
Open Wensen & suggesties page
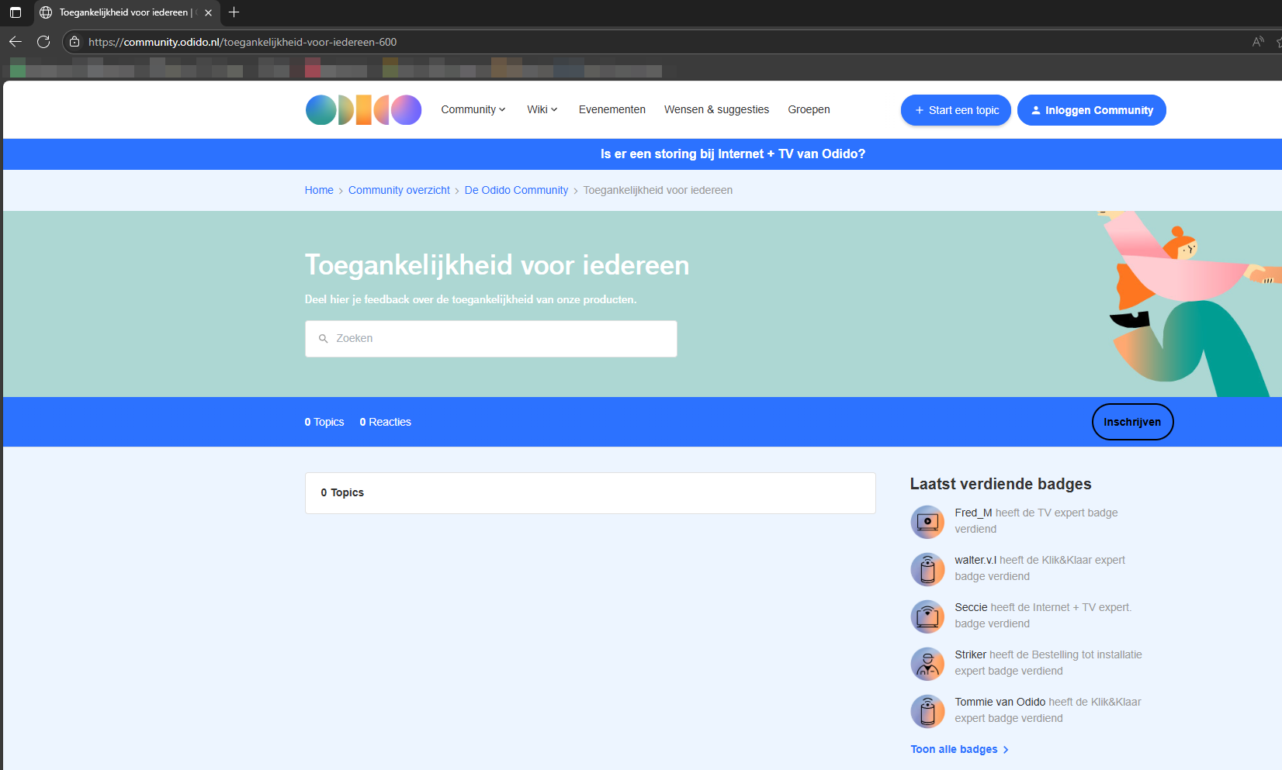716,109
